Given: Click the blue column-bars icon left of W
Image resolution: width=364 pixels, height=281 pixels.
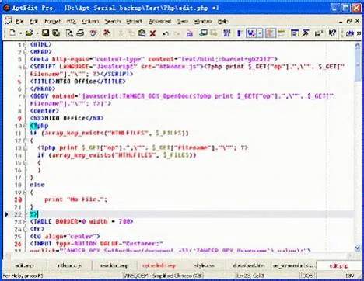Looking at the screenshot, I should pyautogui.click(x=227, y=33).
